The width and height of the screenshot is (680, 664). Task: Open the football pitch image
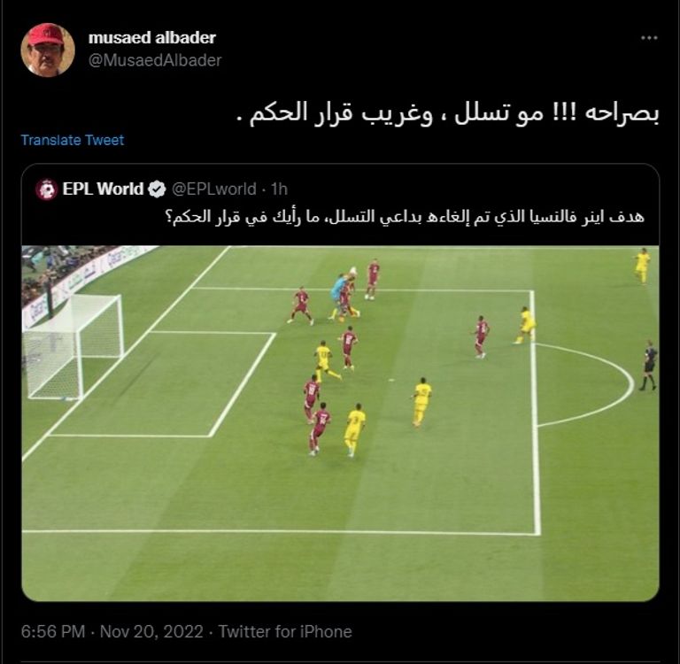(340, 423)
